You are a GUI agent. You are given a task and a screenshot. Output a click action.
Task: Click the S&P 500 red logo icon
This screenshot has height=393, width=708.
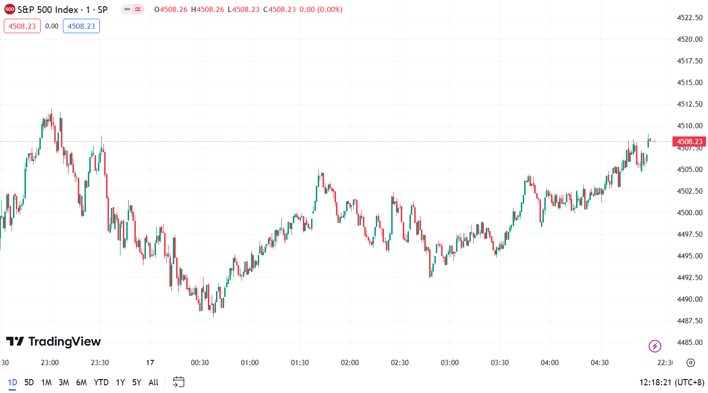[10, 9]
